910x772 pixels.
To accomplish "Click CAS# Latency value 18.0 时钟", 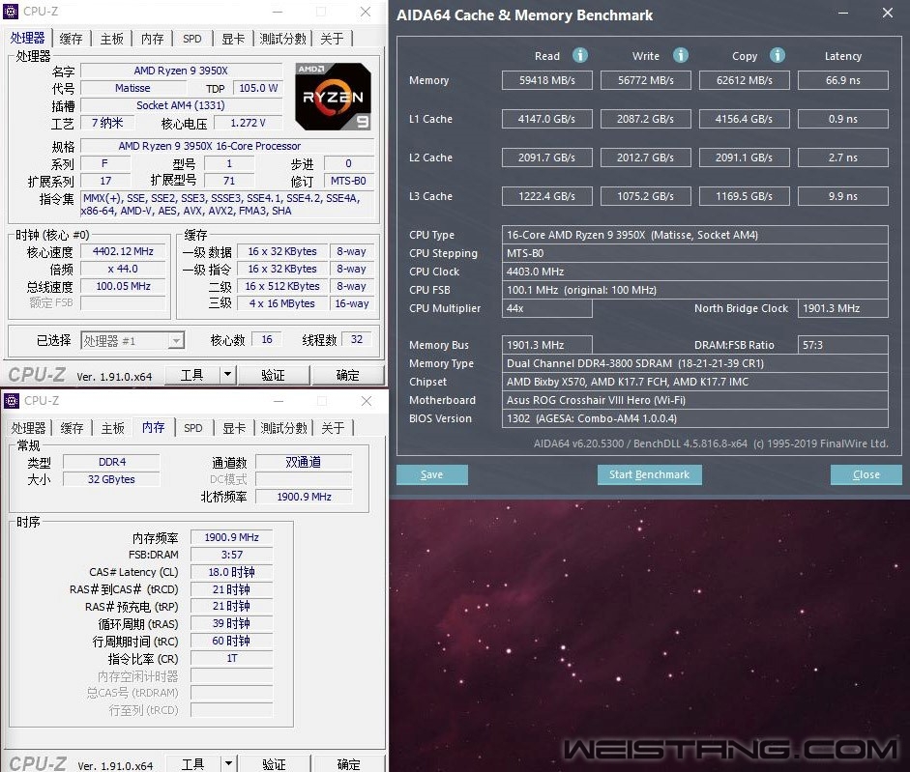I will tap(231, 572).
